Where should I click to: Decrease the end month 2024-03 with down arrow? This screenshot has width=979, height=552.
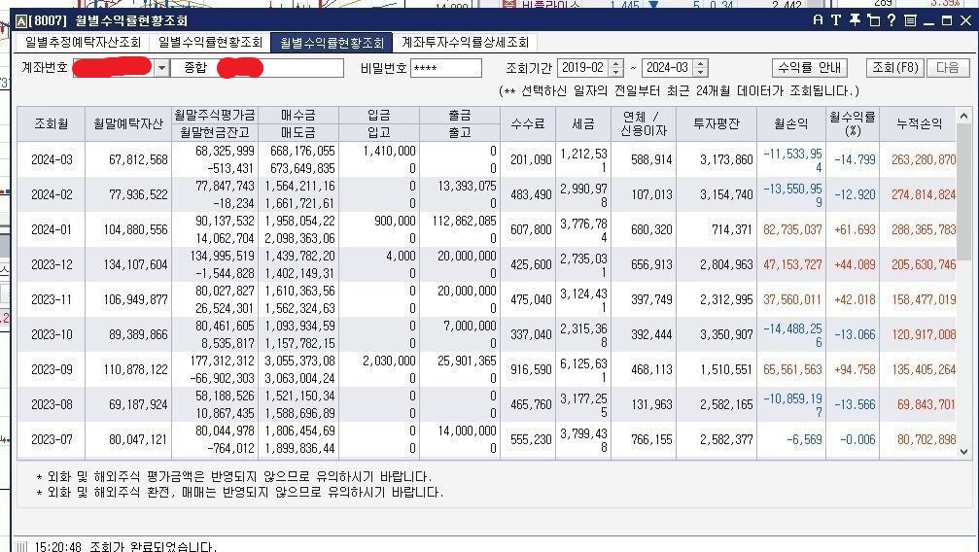701,72
